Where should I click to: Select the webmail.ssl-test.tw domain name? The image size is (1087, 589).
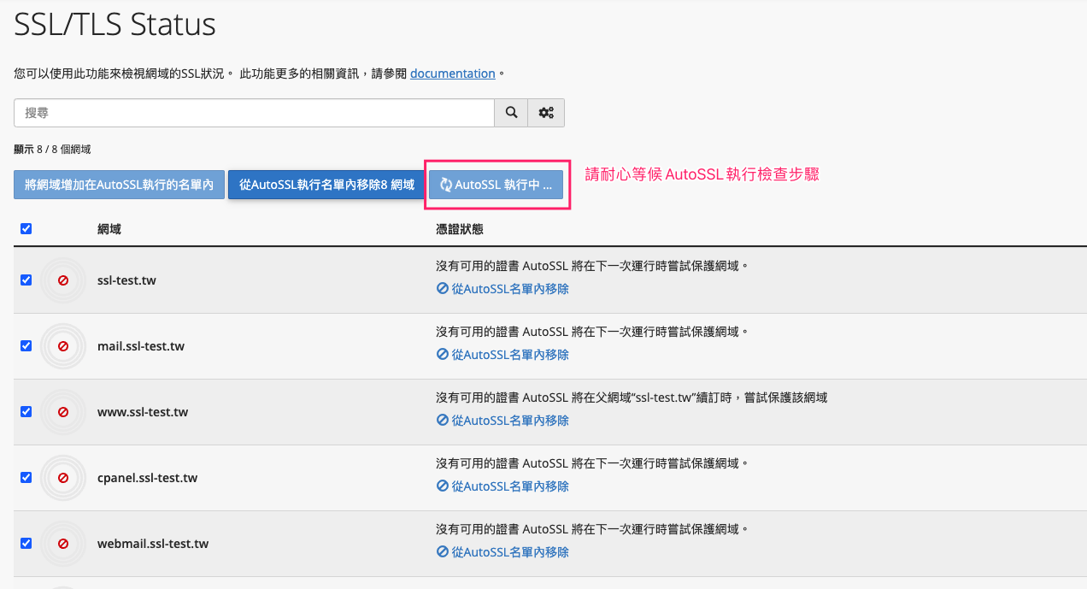click(x=153, y=544)
